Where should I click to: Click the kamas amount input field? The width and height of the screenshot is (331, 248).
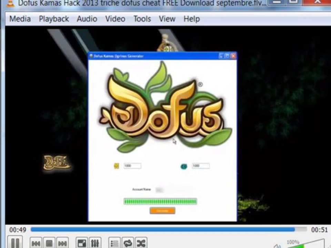[132, 166]
